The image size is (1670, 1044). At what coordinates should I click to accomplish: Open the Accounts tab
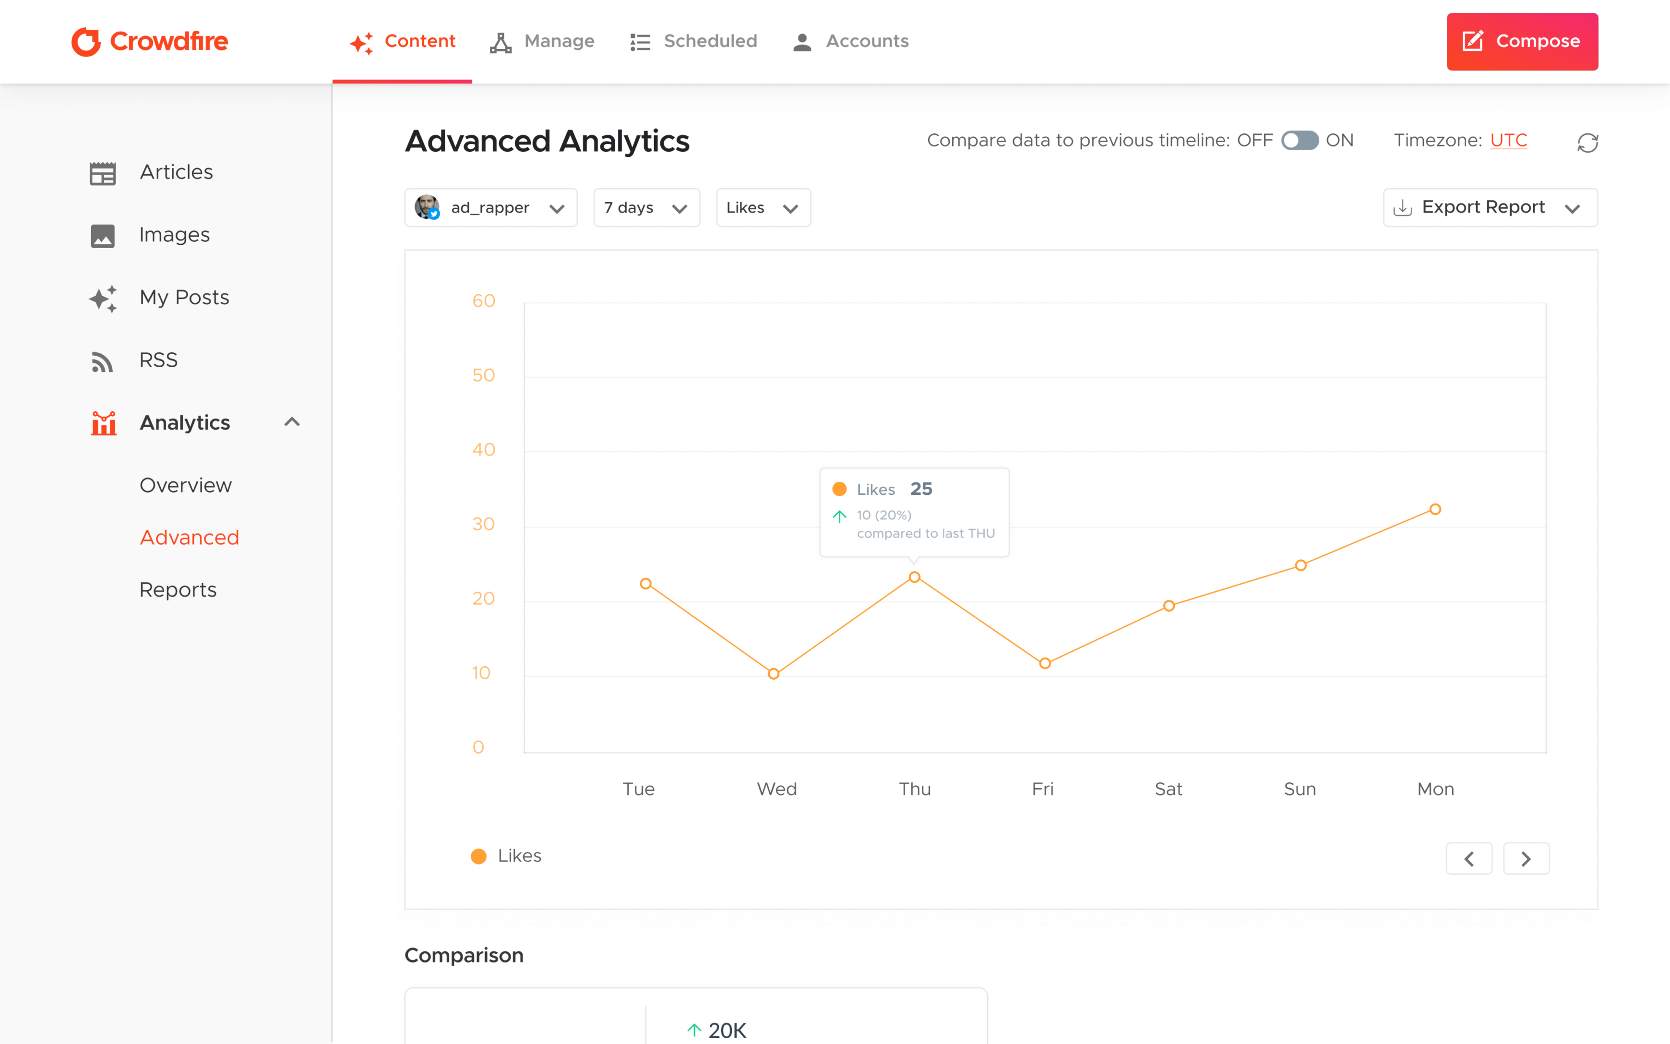pyautogui.click(x=851, y=41)
